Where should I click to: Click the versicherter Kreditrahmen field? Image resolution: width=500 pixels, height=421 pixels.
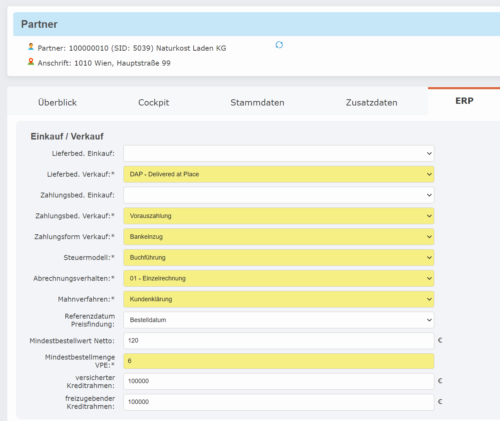[x=278, y=381]
